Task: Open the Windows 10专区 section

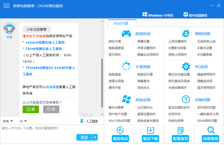Action: coord(158,15)
